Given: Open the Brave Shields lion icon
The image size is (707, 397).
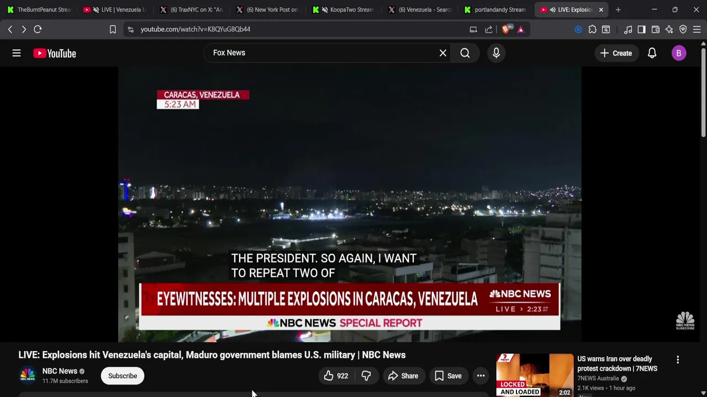Looking at the screenshot, I should point(506,29).
